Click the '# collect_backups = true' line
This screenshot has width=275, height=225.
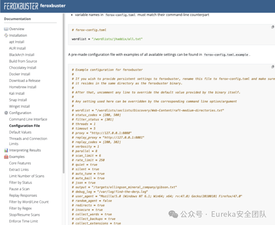point(94,219)
